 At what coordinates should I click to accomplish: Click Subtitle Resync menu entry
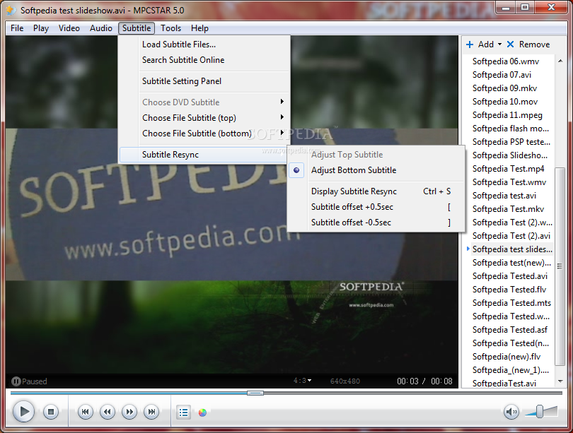(204, 155)
